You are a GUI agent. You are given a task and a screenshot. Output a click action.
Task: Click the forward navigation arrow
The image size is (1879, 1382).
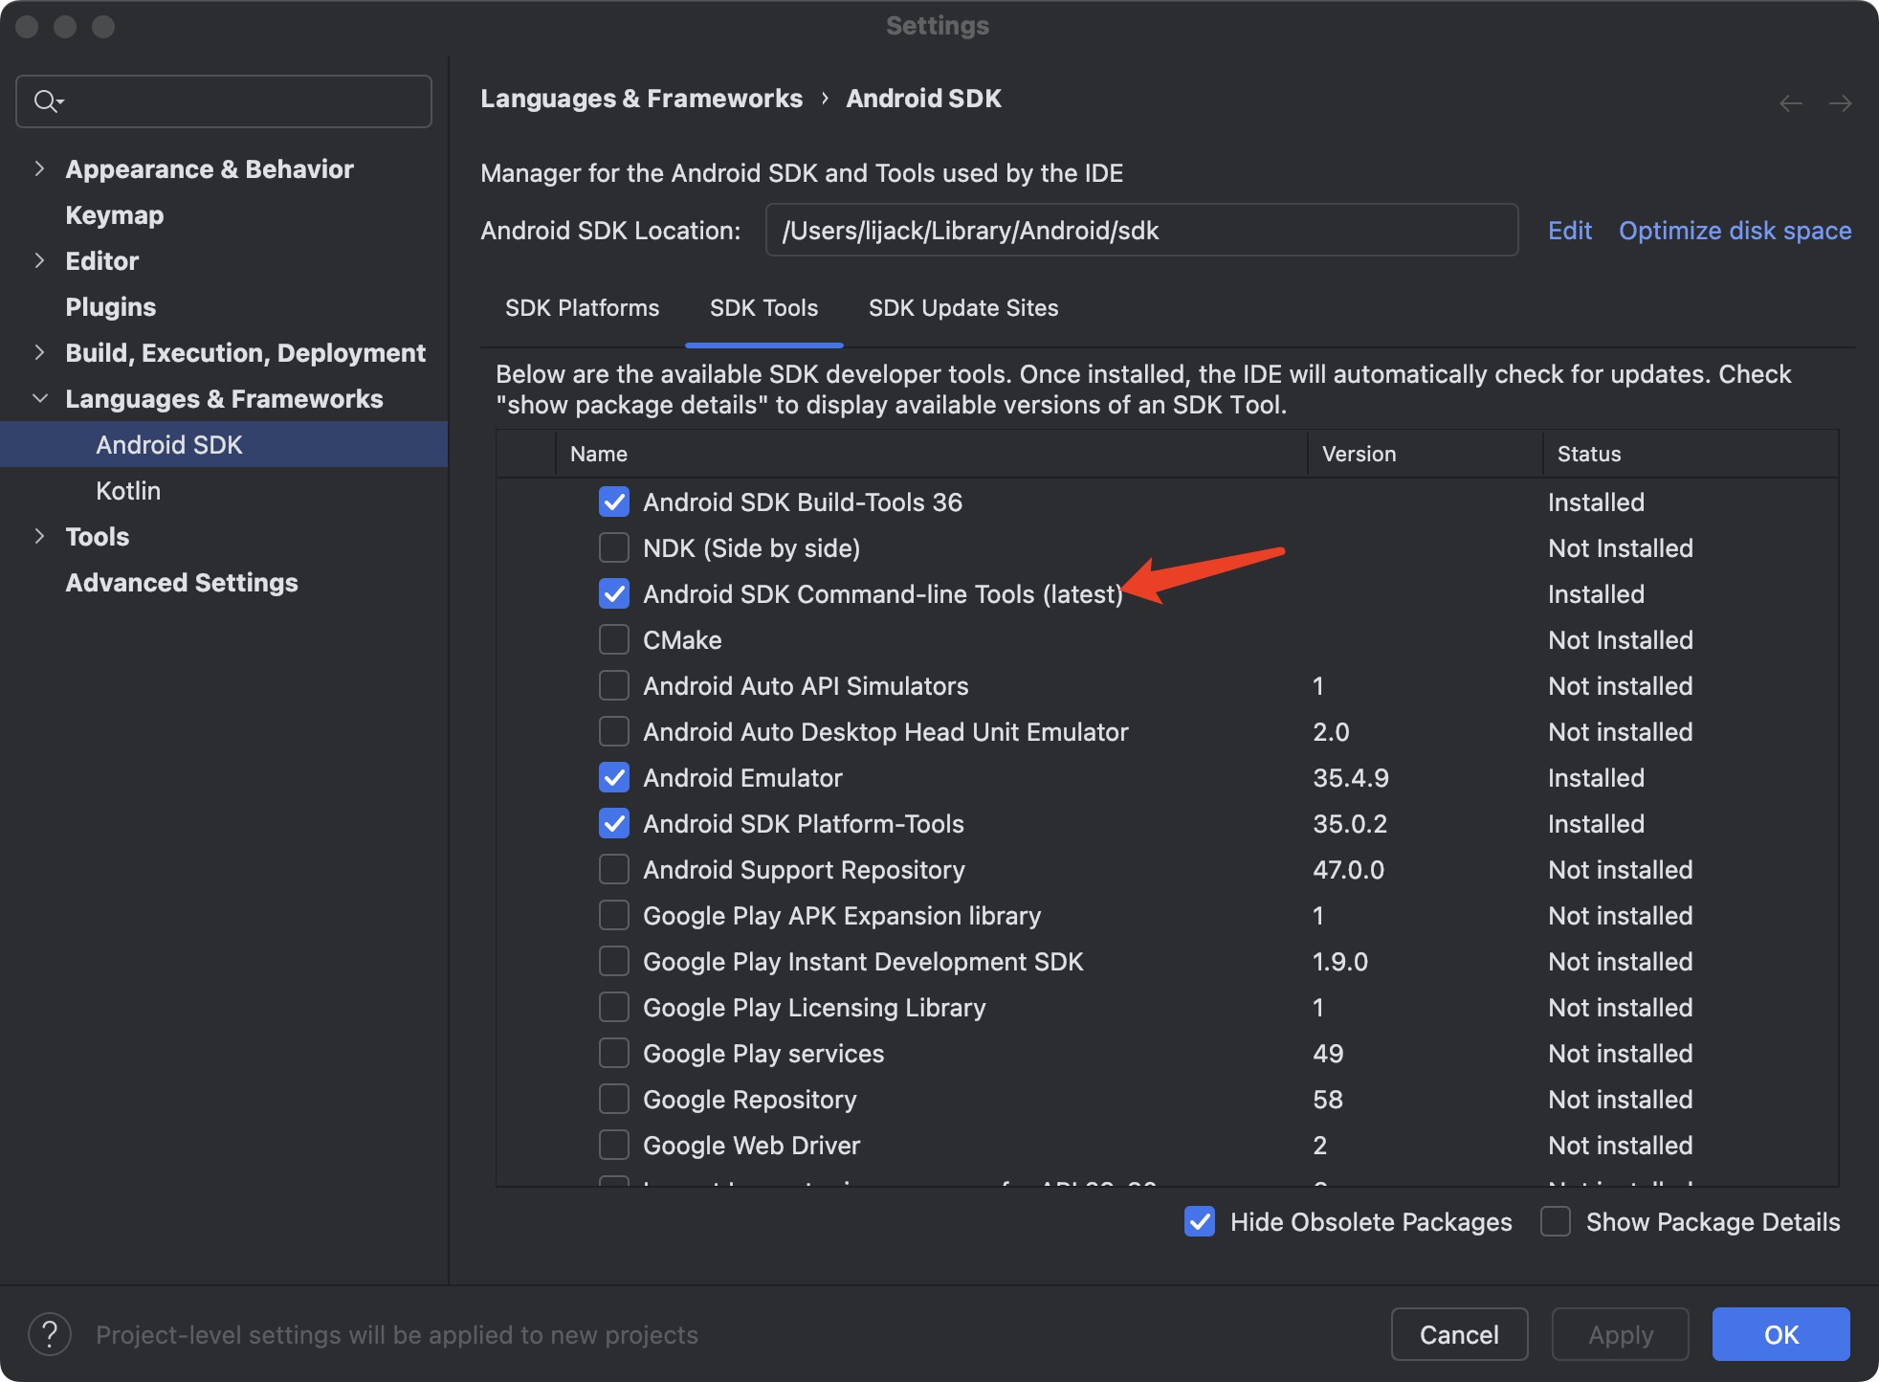pos(1842,102)
